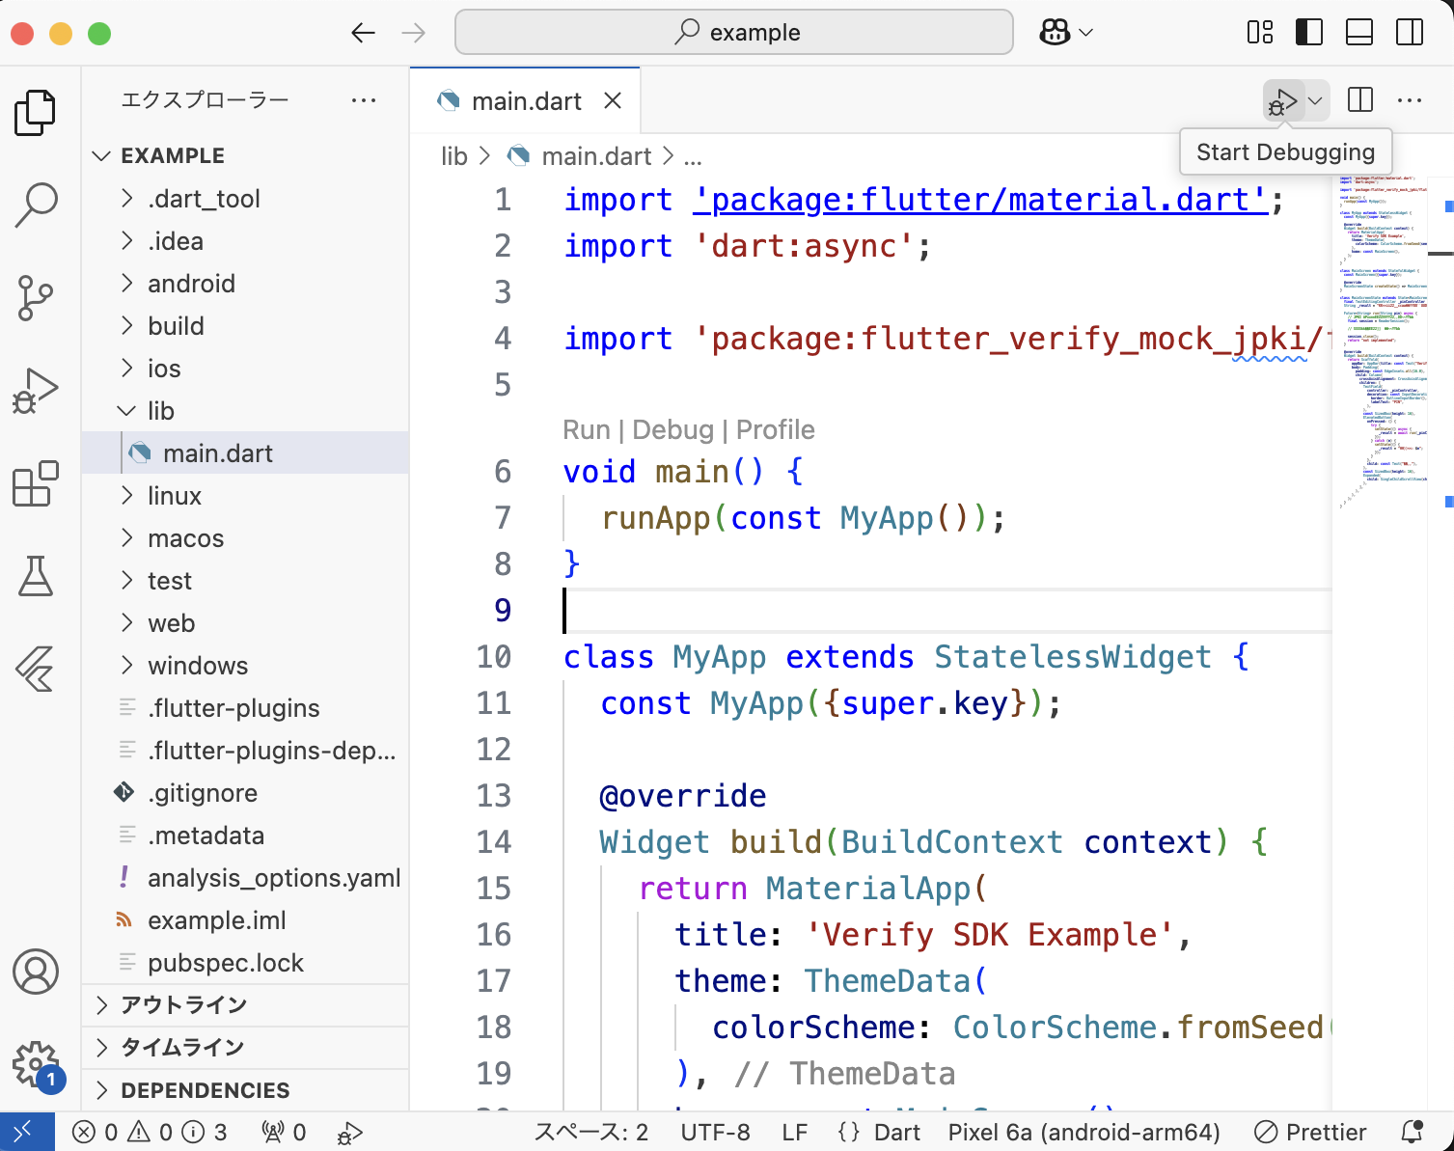The image size is (1454, 1151).
Task: Expand the DEPENDENCIES section
Action: tap(205, 1090)
